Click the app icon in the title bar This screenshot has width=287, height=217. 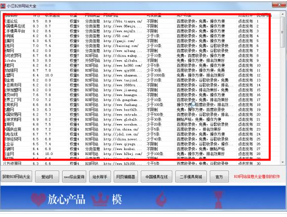click(x=3, y=6)
